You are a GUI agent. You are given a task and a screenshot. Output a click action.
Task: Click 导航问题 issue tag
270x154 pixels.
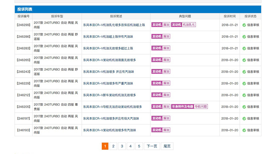click(x=201, y=107)
